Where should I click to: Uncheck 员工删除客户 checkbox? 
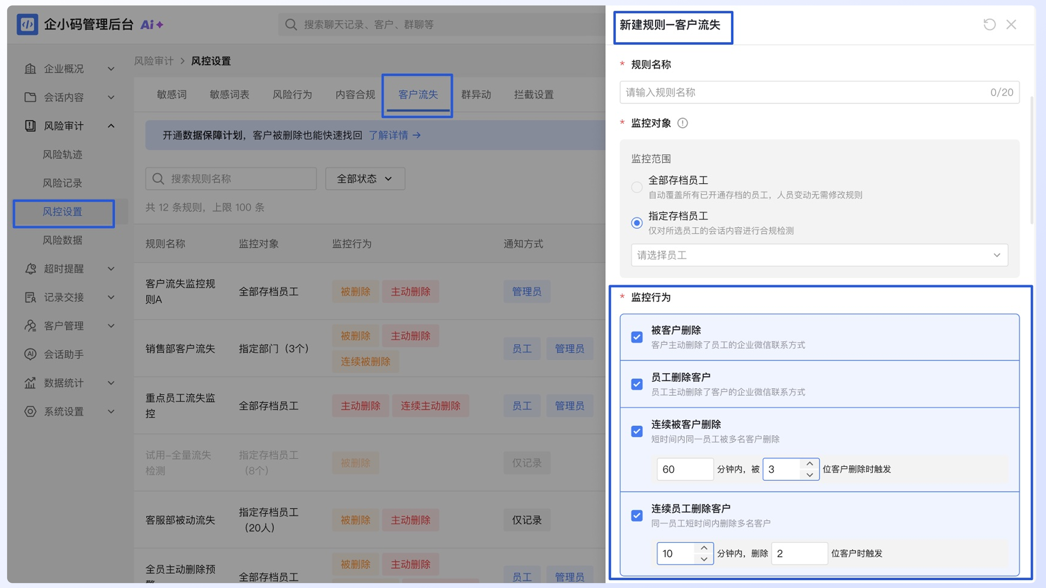click(637, 384)
